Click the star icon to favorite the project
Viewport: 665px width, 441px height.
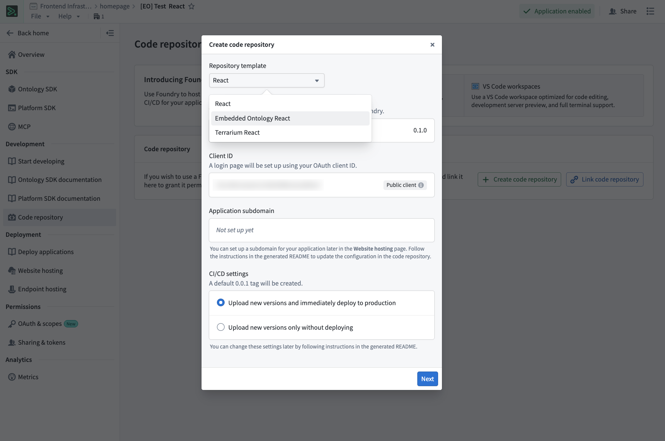pos(191,7)
